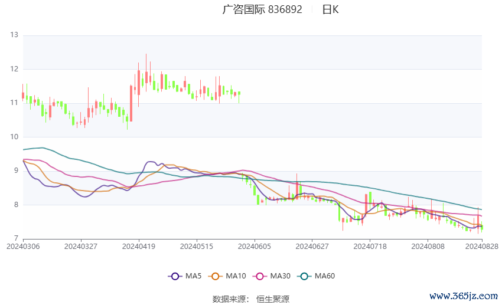
Task: Toggle the MA10 legend series
Action: [x=227, y=276]
